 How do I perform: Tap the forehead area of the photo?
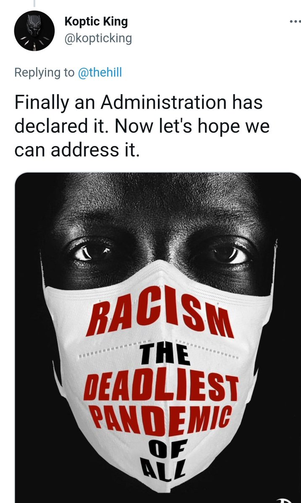160,201
